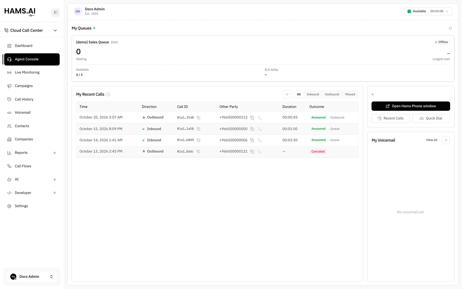This screenshot has width=462, height=289.
Task: Expand the AI submenu
Action: (55, 179)
